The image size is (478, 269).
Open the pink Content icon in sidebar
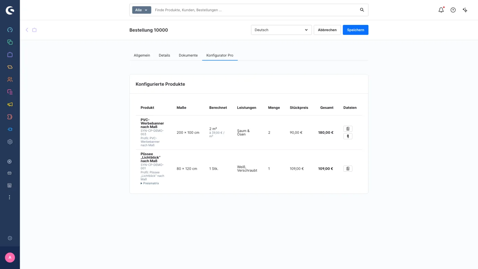10,92
